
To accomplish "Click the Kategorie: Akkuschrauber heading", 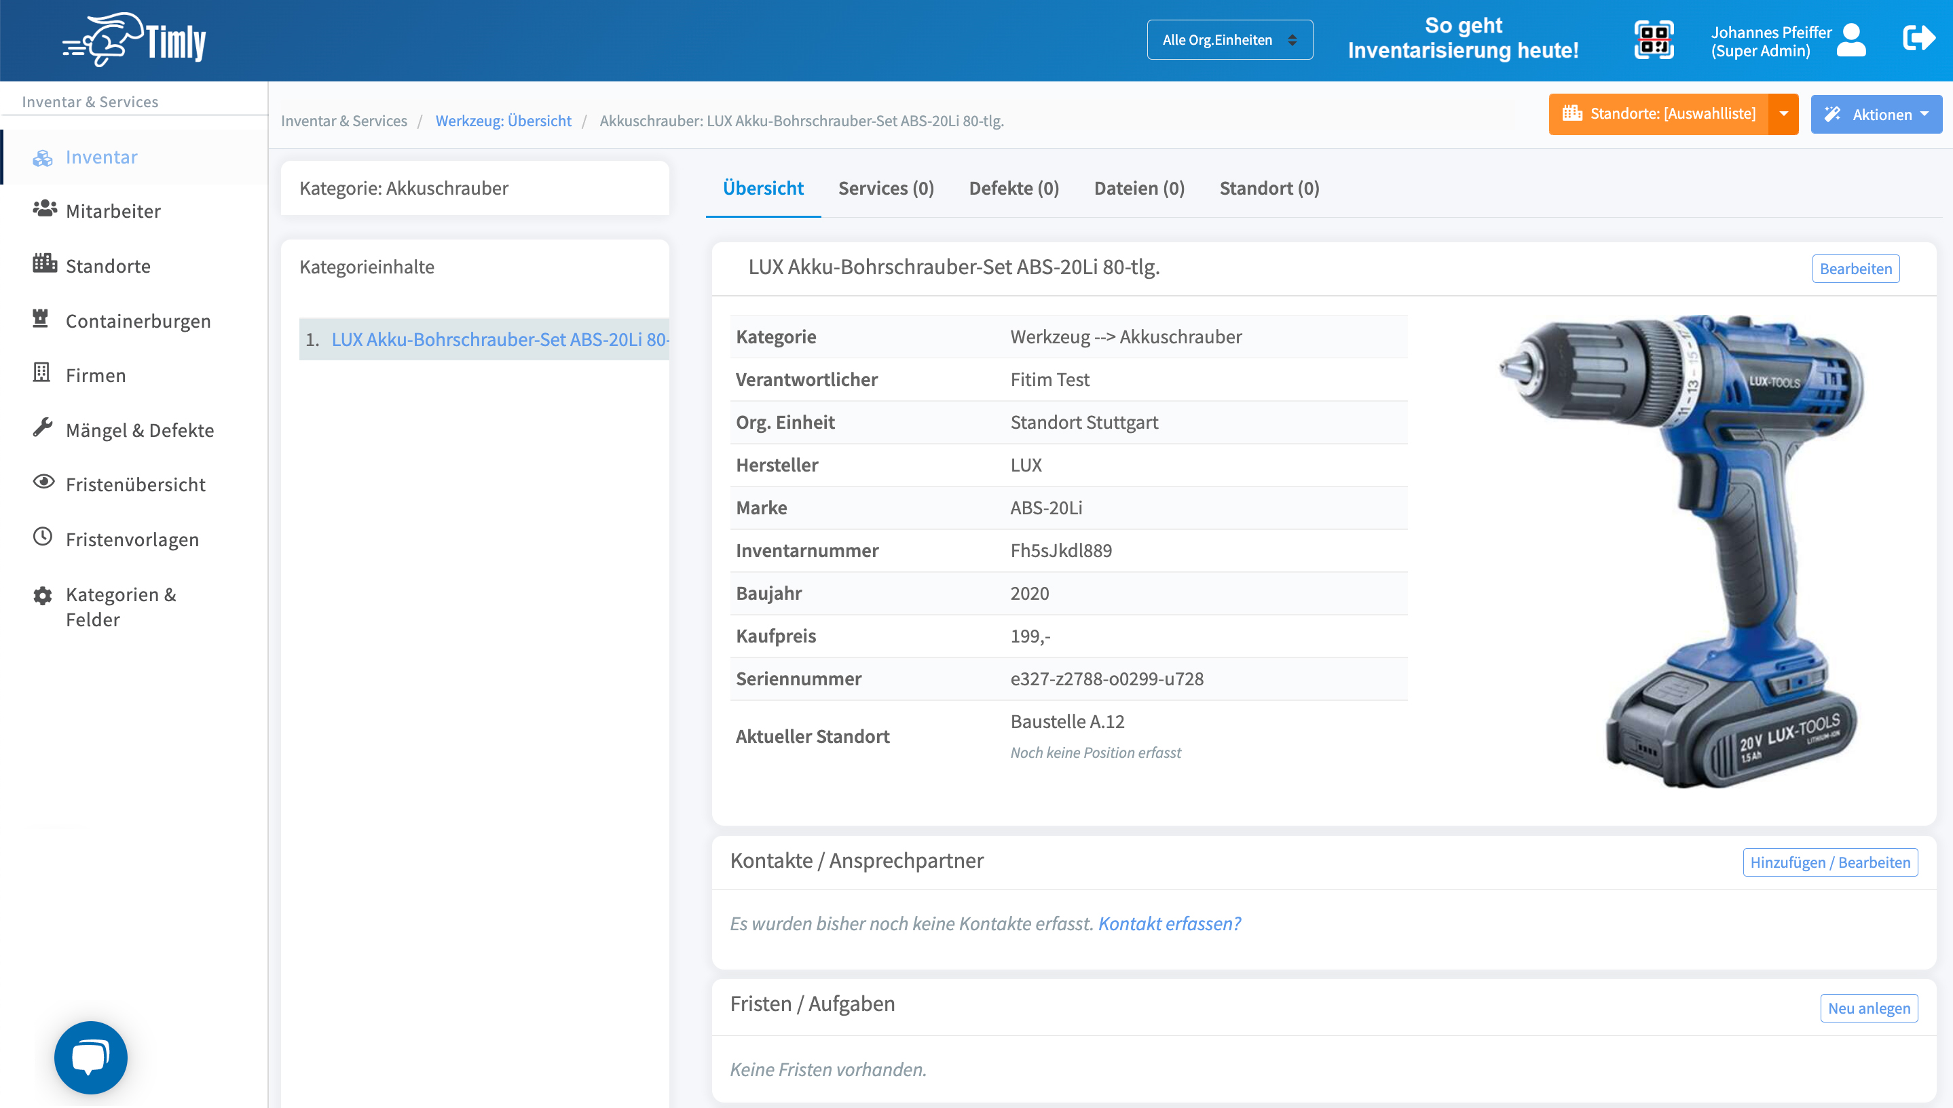I will coord(403,188).
